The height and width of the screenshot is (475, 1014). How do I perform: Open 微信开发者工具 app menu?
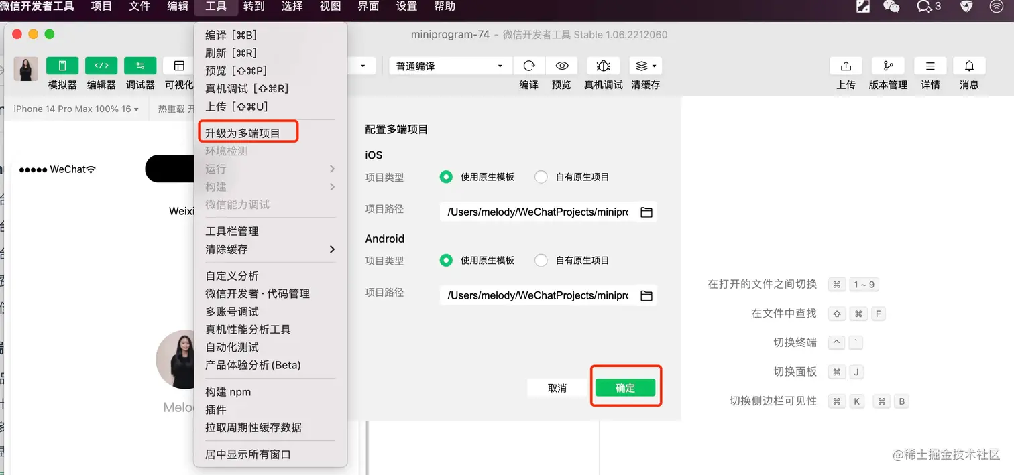pos(37,7)
